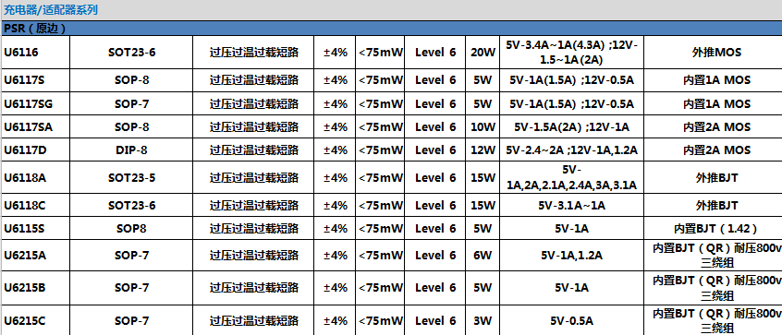Select the PSR（原边）section header row
Screen dimensions: 782x335
pyautogui.click(x=391, y=29)
